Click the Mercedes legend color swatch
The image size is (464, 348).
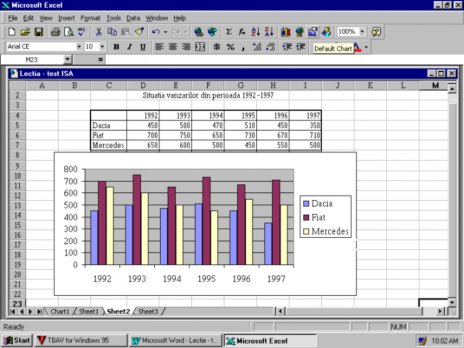pyautogui.click(x=307, y=231)
